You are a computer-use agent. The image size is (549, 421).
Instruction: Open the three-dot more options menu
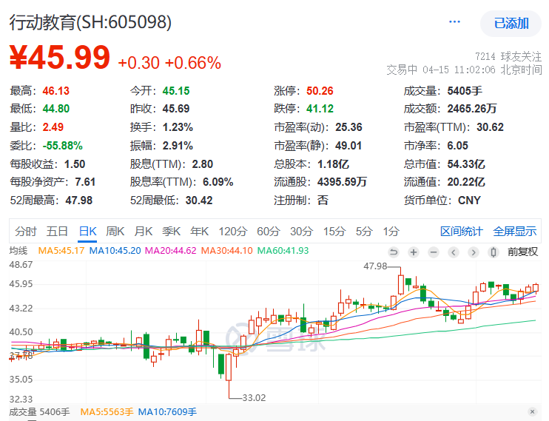(454, 22)
